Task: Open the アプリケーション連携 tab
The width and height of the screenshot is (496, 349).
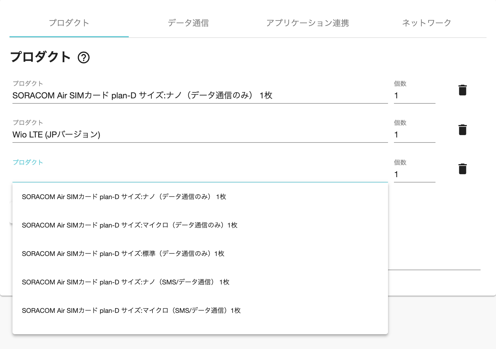Action: (308, 23)
